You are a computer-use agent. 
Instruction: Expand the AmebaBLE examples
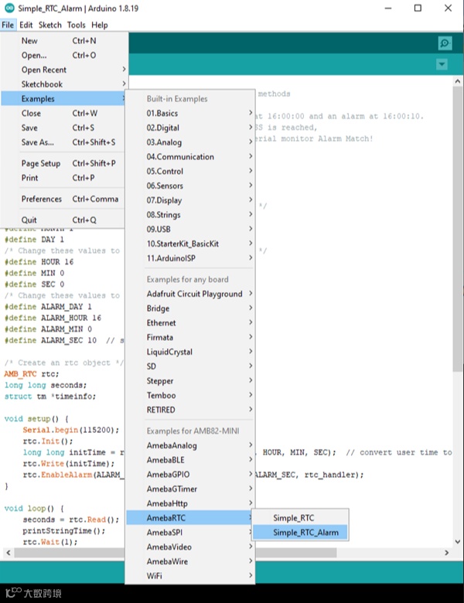[190, 460]
